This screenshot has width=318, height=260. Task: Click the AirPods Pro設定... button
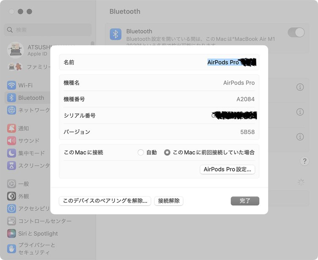(227, 169)
